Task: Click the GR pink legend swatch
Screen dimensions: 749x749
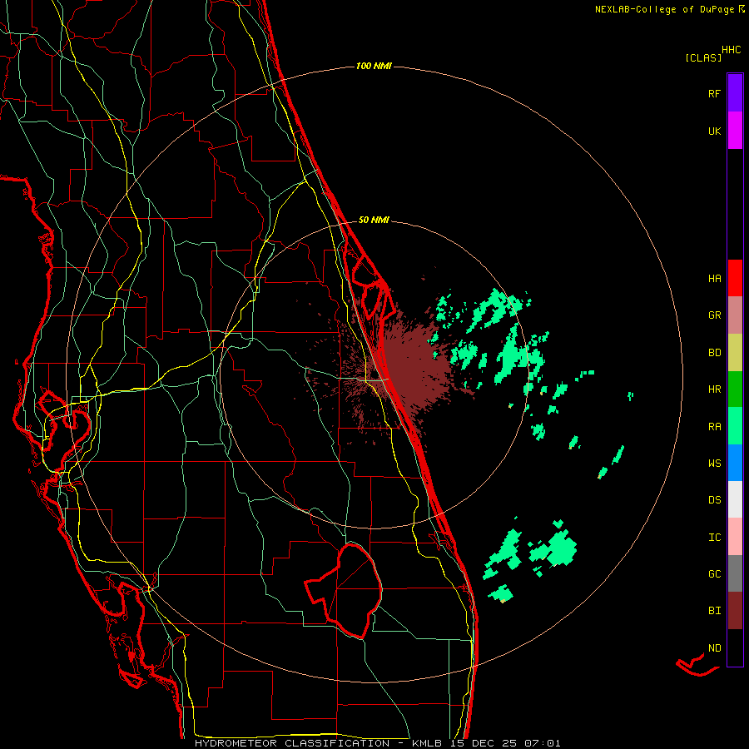Action: pos(735,315)
